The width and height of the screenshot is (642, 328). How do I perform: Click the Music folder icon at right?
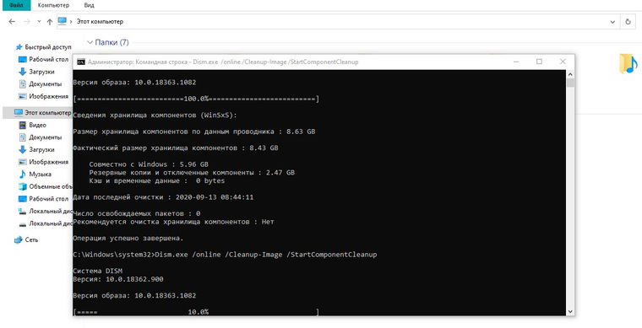click(x=628, y=63)
